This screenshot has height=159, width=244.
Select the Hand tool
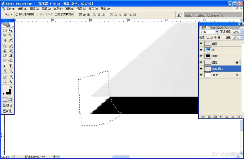tap(5, 82)
